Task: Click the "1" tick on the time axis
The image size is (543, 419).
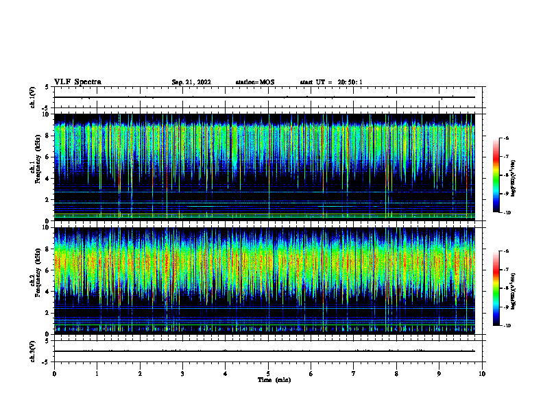Action: (97, 374)
